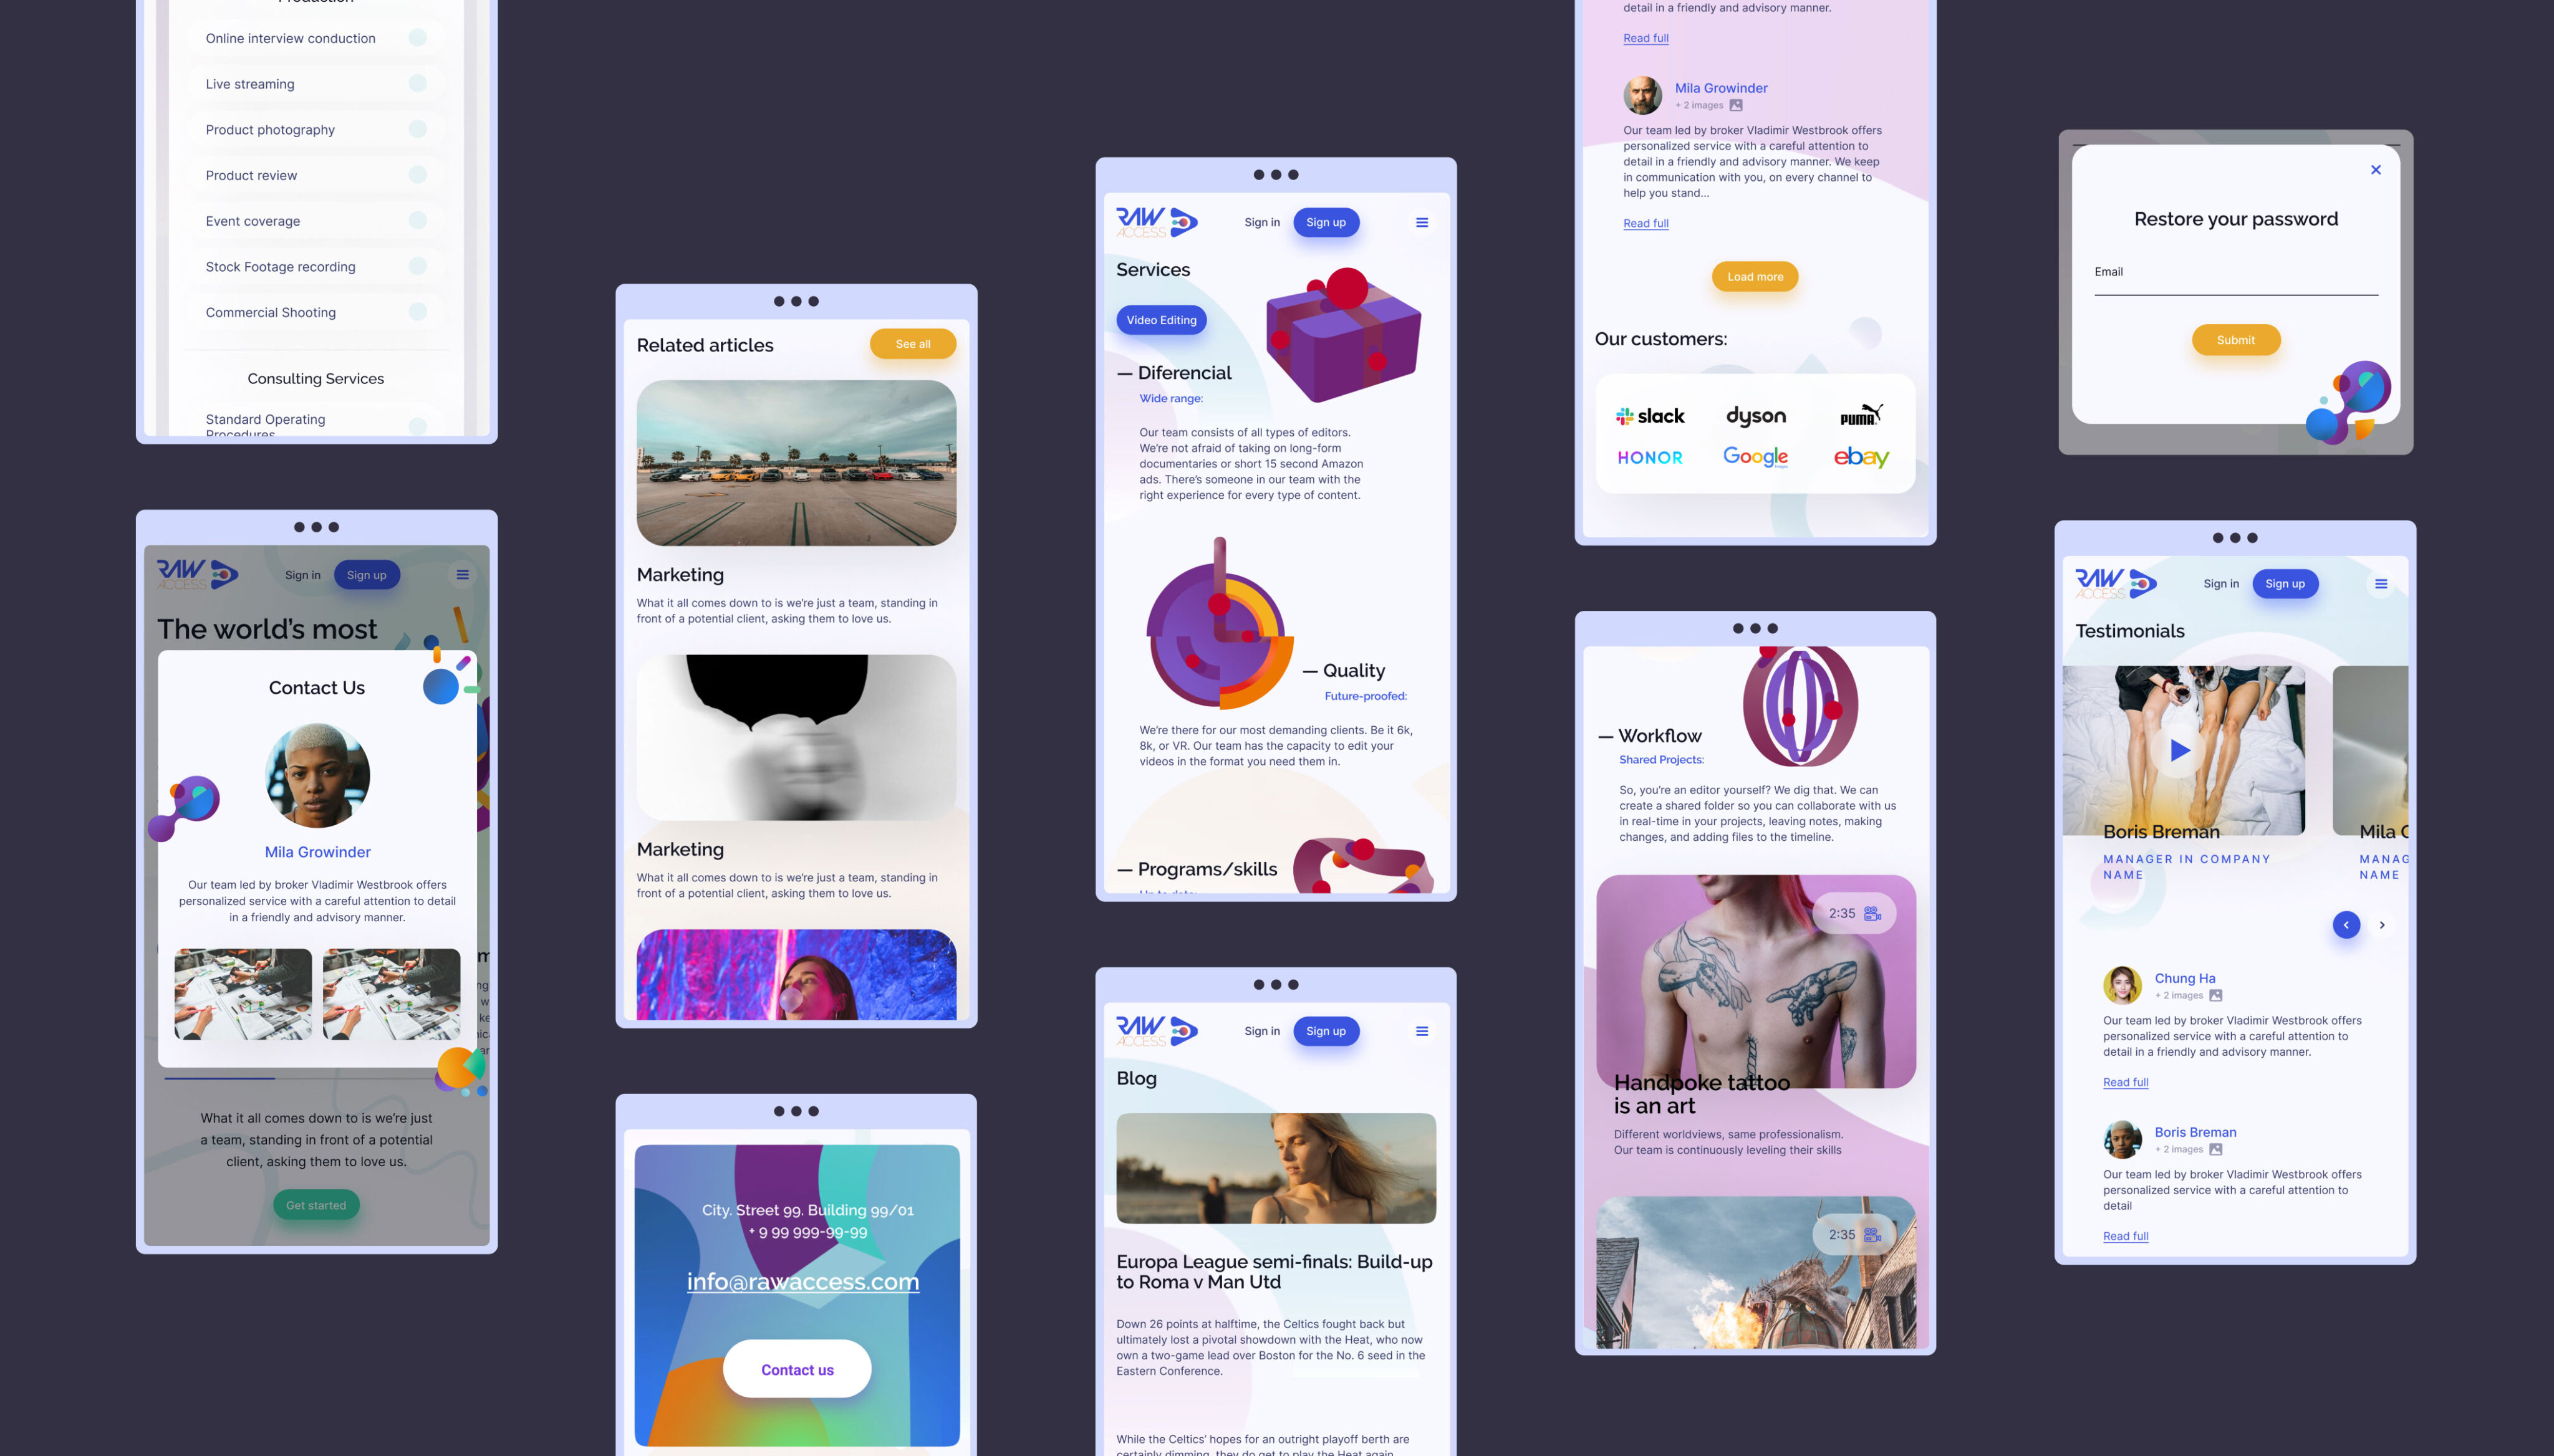Image resolution: width=2554 pixels, height=1456 pixels.
Task: Click the right arrow carousel navigation icon
Action: coord(2382,924)
